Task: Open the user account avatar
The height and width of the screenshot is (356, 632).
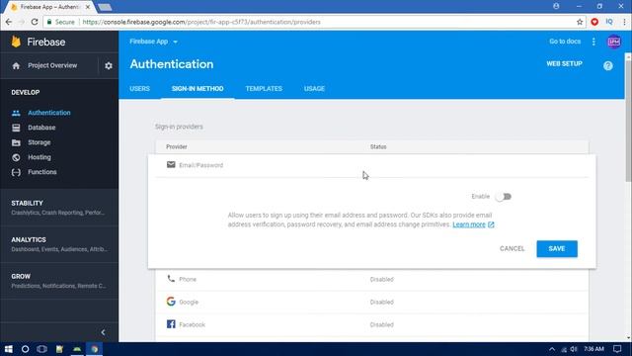Action: 614,42
